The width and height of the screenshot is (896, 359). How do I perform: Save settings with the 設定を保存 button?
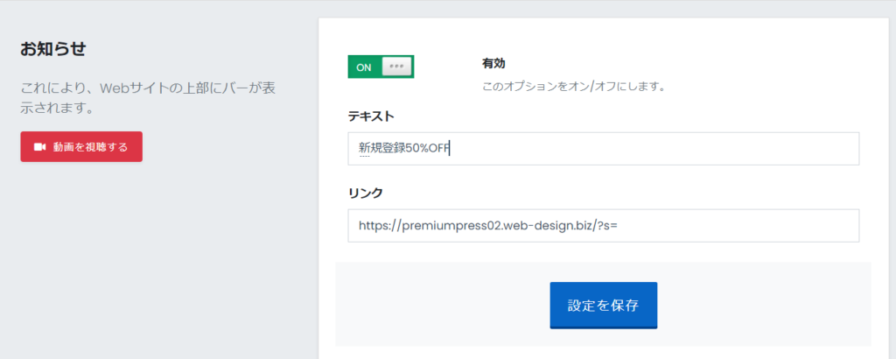604,306
